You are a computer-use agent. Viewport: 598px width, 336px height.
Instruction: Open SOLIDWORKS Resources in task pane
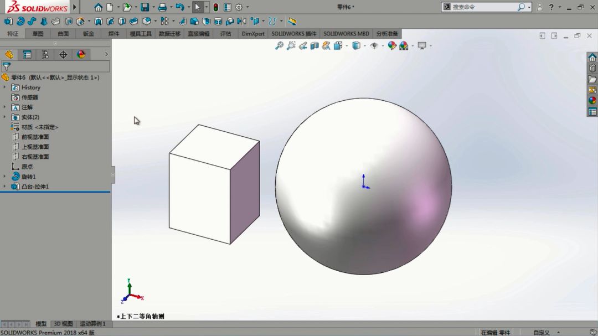(x=592, y=57)
